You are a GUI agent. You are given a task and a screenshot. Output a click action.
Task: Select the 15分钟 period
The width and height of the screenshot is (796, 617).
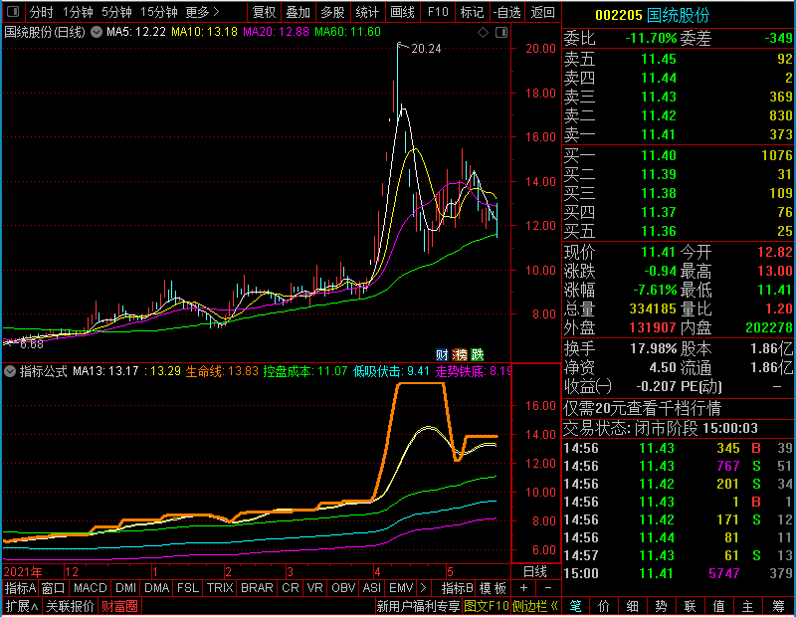(x=159, y=12)
